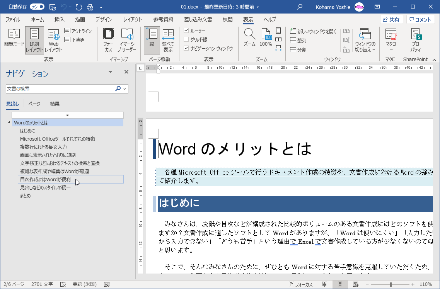
Task: Launch the Immersive Reader (イマーシブリーダー)
Action: [x=127, y=40]
